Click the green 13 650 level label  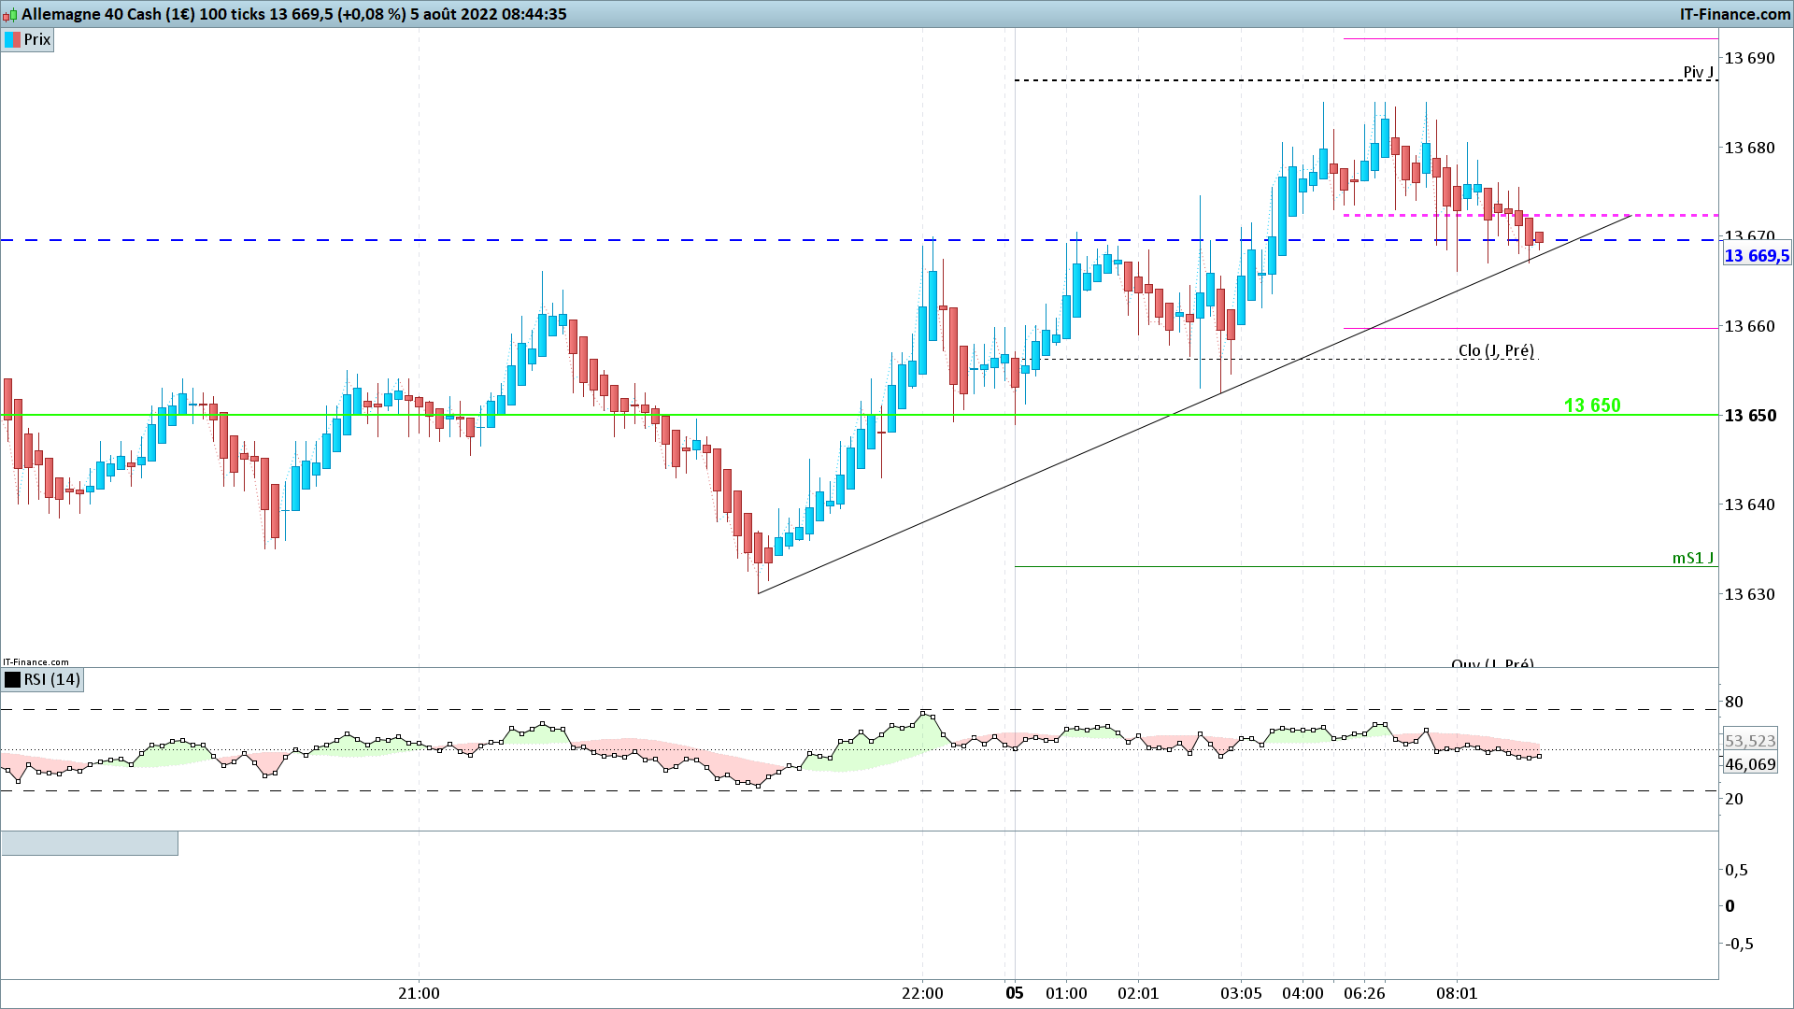[1592, 405]
